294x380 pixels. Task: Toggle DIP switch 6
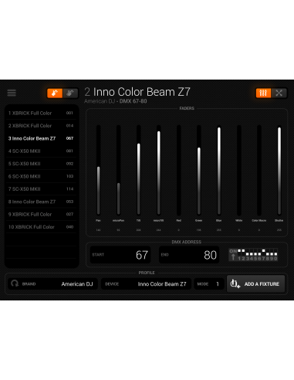[259, 253]
